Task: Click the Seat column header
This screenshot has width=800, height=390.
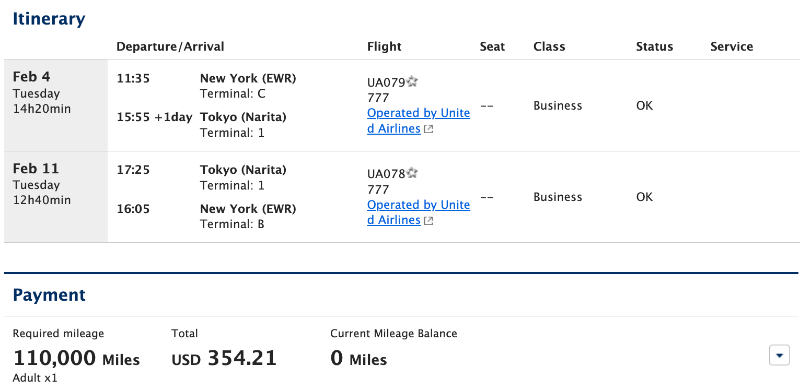Action: tap(492, 46)
